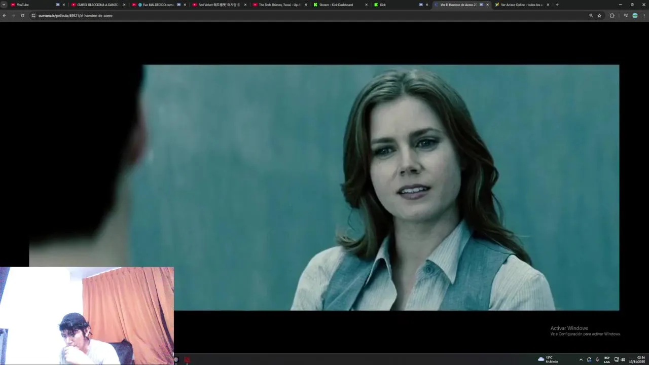Open the volume speaker tray icon
Image resolution: width=649 pixels, height=365 pixels.
623,359
